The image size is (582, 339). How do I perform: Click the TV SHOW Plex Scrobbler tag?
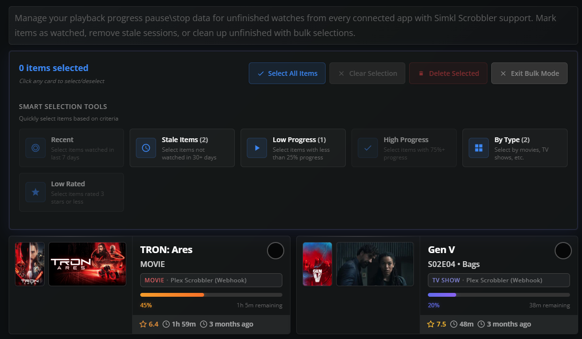[498, 280]
